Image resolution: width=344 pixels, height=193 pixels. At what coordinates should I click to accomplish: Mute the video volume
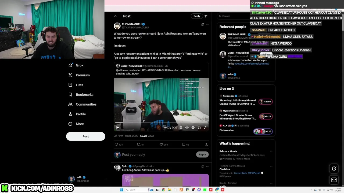[x=187, y=128]
